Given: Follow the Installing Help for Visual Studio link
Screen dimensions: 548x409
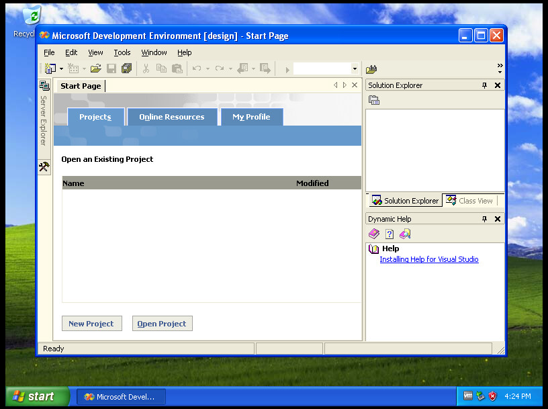Looking at the screenshot, I should [x=429, y=259].
